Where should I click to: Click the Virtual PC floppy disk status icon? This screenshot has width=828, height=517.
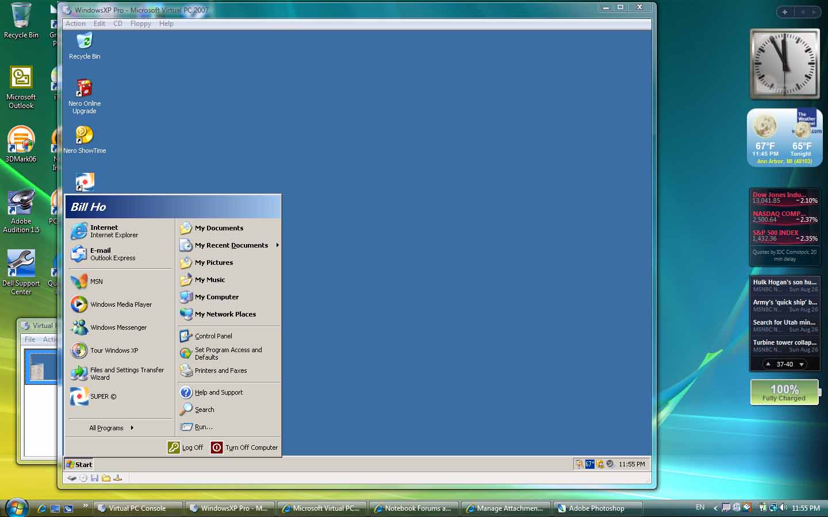[94, 478]
